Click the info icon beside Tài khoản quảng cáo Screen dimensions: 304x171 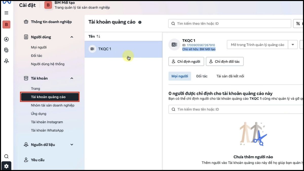[140, 22]
